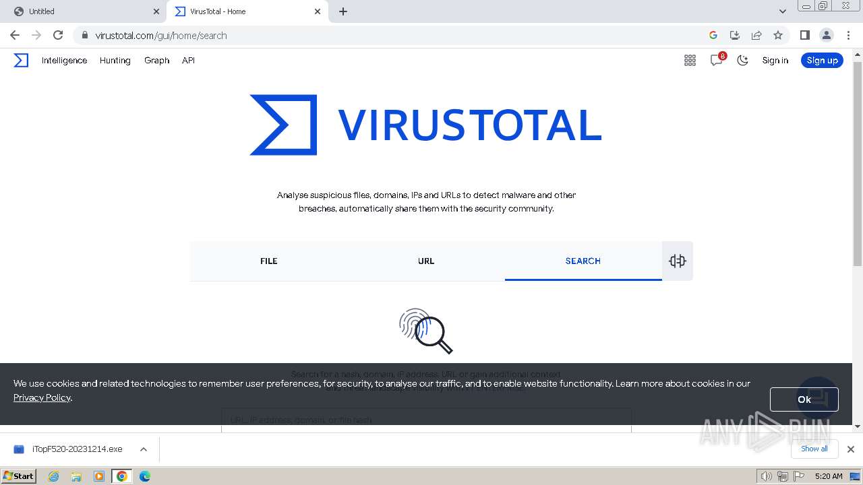The height and width of the screenshot is (485, 863).
Task: Open the Hunting menu item
Action: click(115, 61)
